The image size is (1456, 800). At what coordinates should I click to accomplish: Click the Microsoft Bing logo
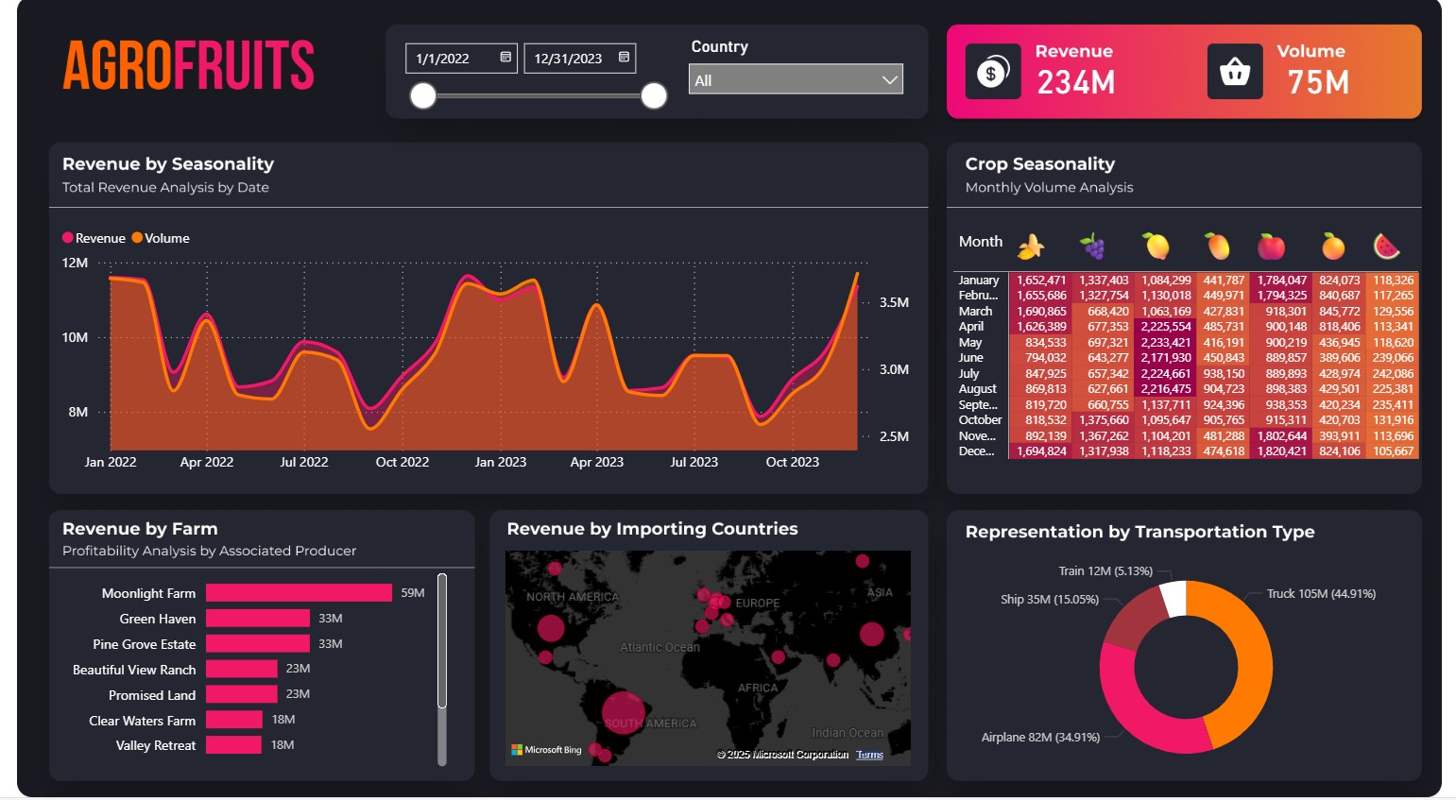546,750
